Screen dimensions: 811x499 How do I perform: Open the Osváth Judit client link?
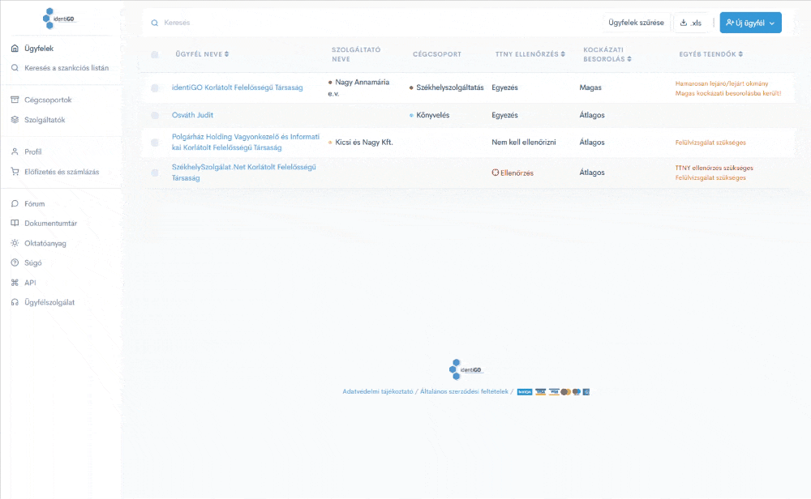(192, 115)
